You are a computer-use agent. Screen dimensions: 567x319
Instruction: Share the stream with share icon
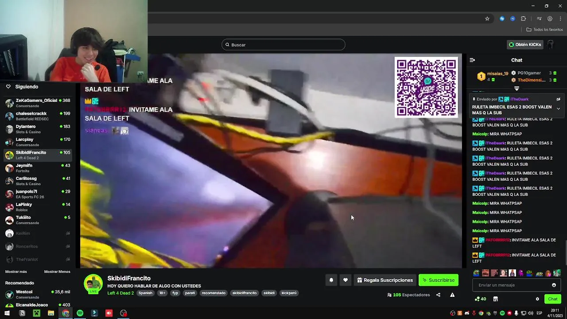pos(438,295)
